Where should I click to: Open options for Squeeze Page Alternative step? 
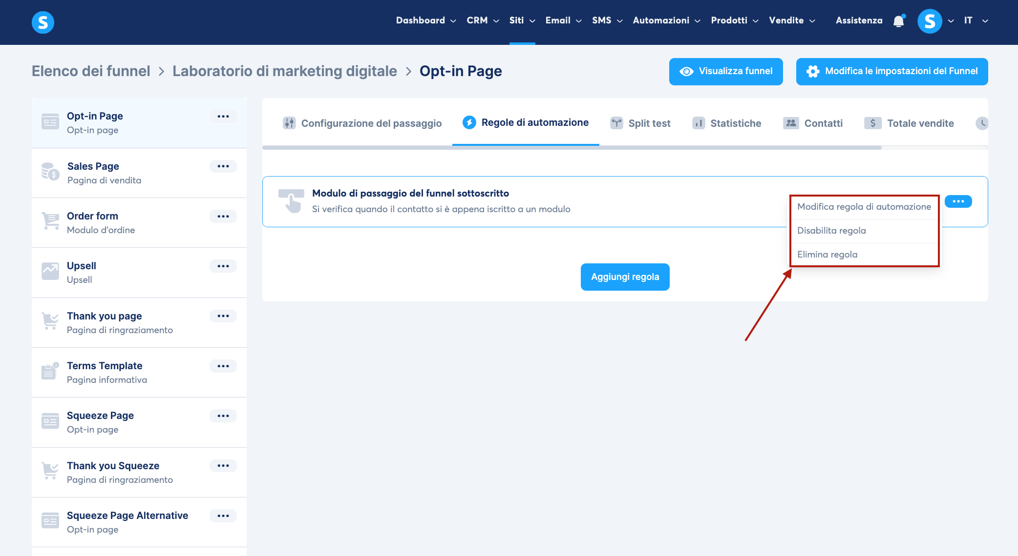point(223,516)
